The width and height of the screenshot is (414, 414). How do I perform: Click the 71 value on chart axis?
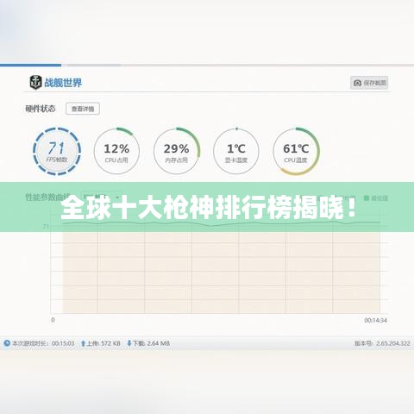[x=46, y=226]
